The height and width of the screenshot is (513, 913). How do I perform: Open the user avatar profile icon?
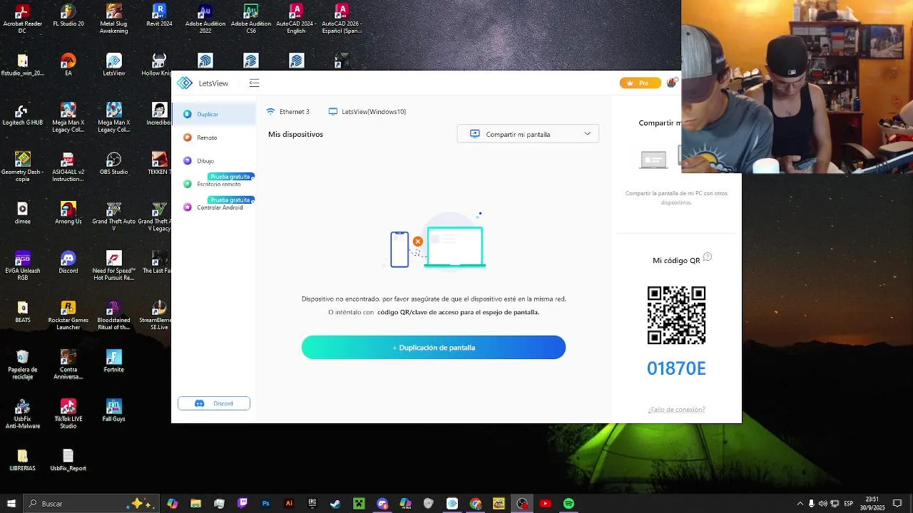click(671, 83)
